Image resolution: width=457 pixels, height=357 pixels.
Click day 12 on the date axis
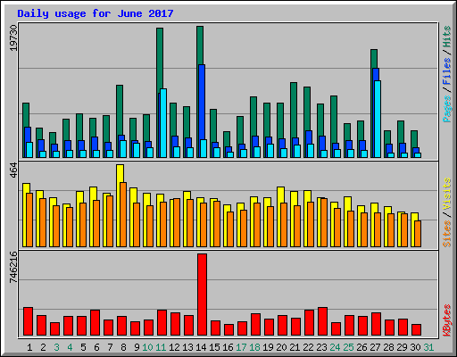174,347
